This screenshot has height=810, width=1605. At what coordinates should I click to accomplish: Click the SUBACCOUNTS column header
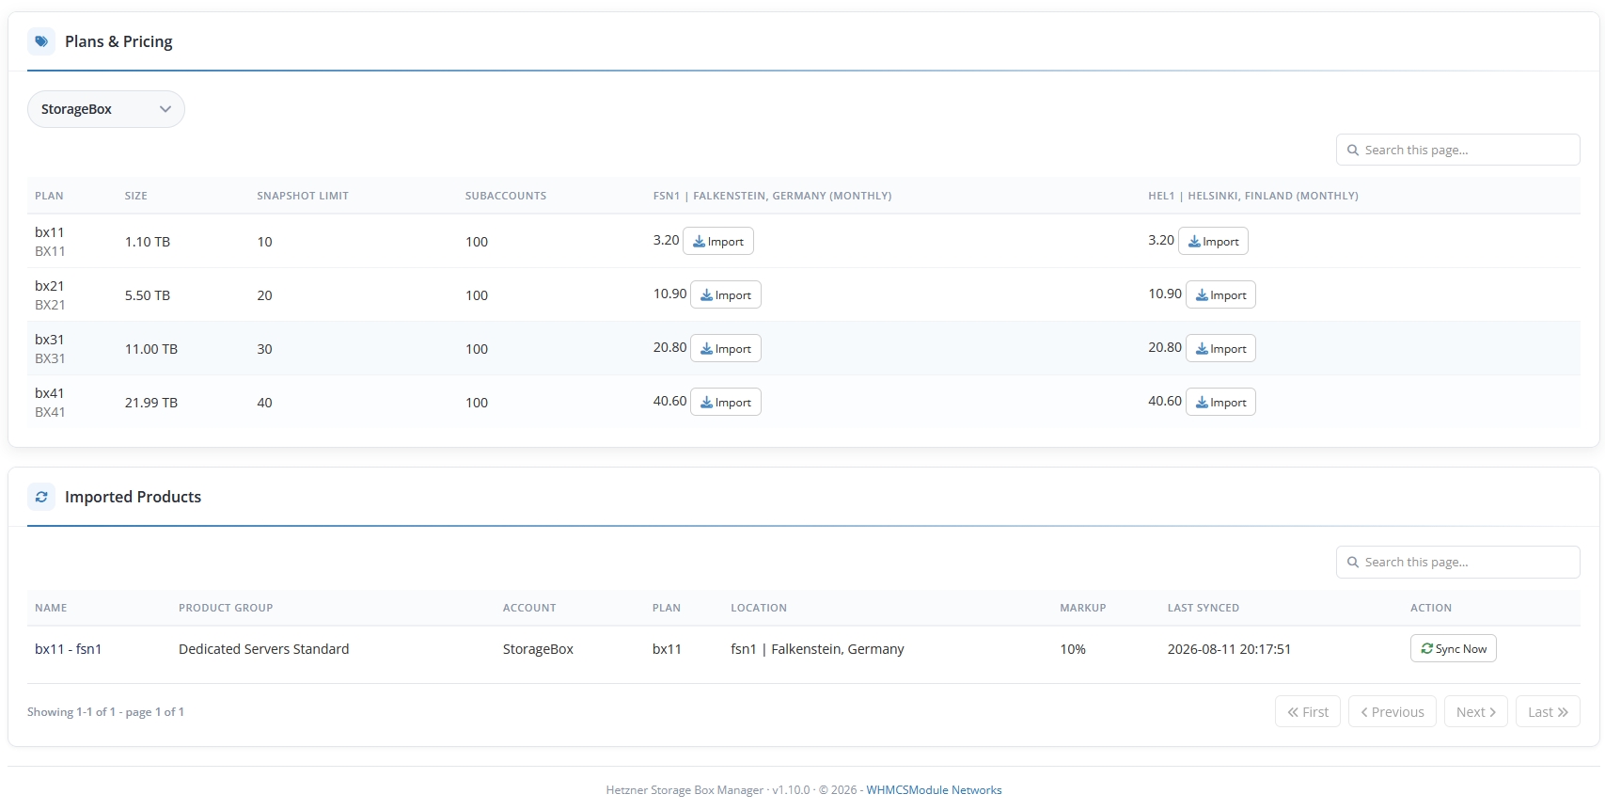(x=506, y=197)
